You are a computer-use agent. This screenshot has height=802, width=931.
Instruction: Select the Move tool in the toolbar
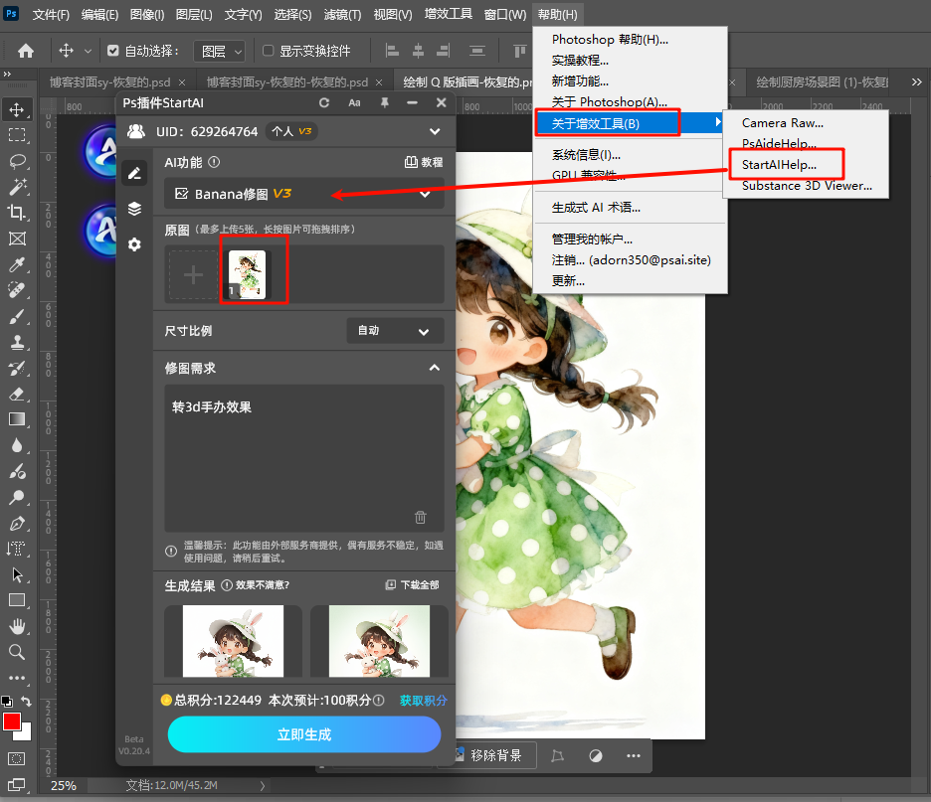point(17,109)
